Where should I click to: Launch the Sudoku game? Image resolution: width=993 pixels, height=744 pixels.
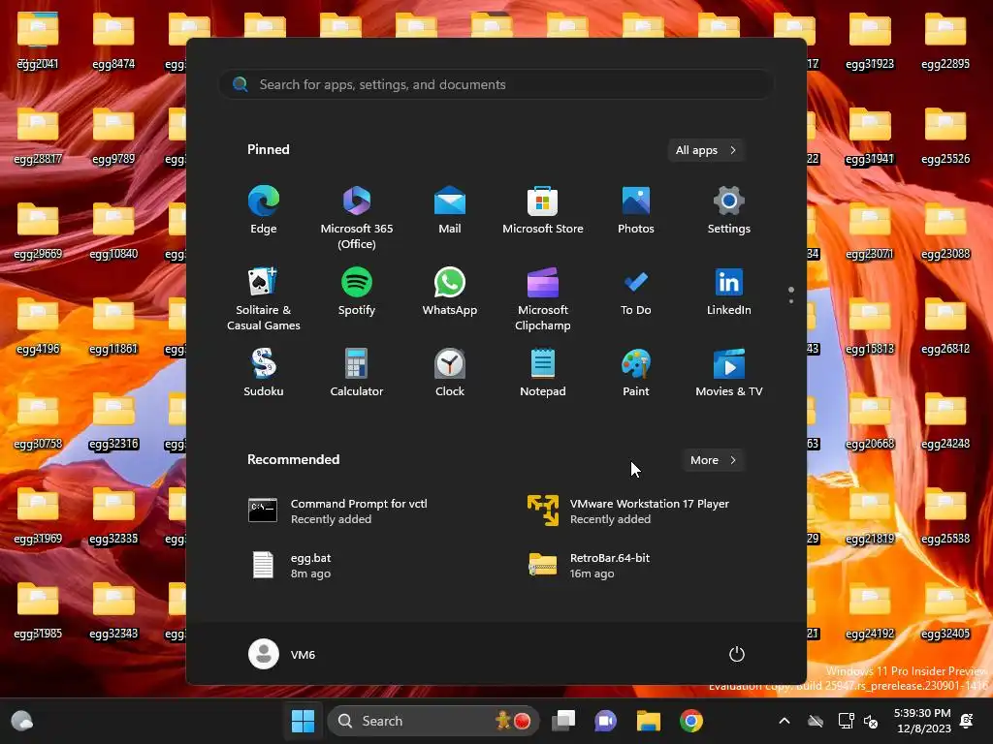(264, 373)
